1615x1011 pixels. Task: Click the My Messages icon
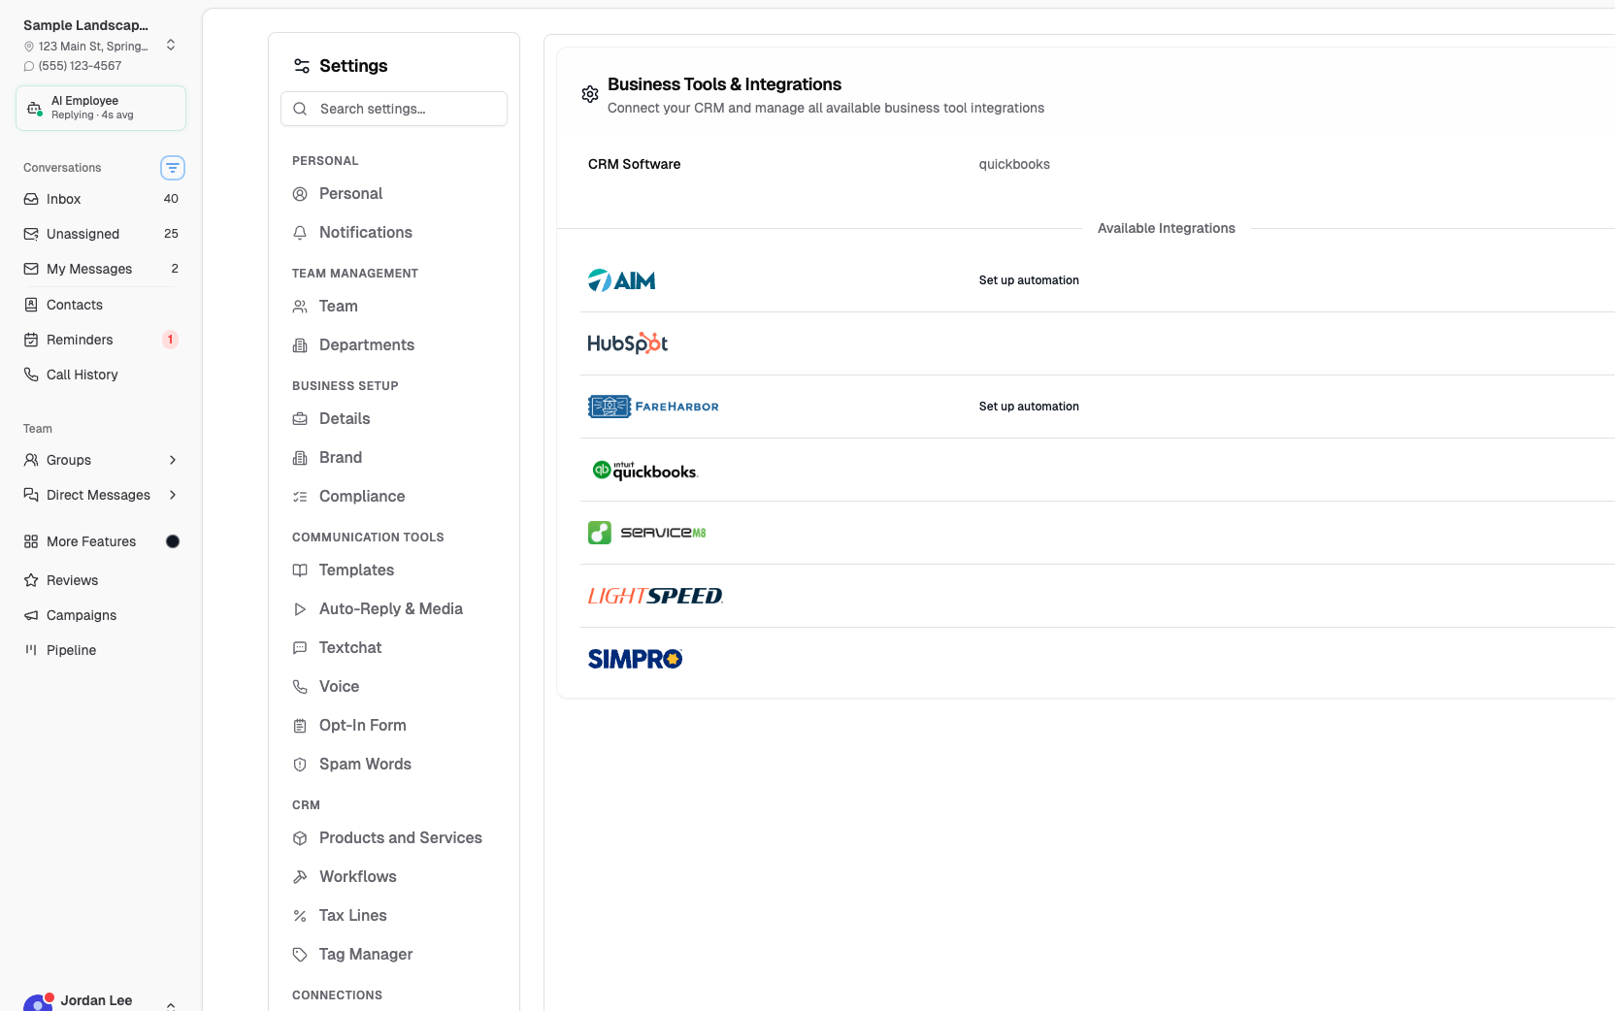(31, 269)
